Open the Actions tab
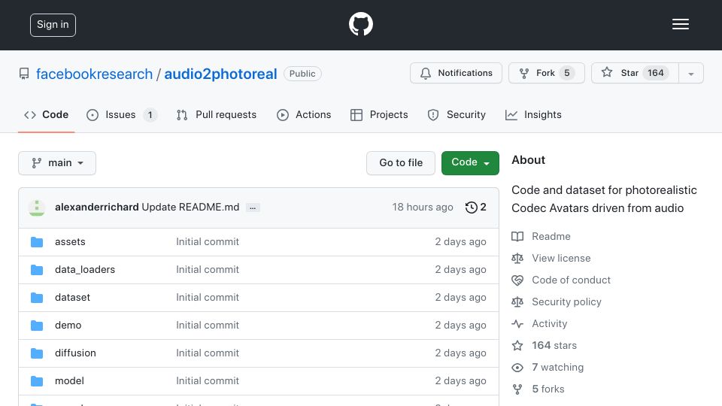This screenshot has height=406, width=722. [x=304, y=114]
